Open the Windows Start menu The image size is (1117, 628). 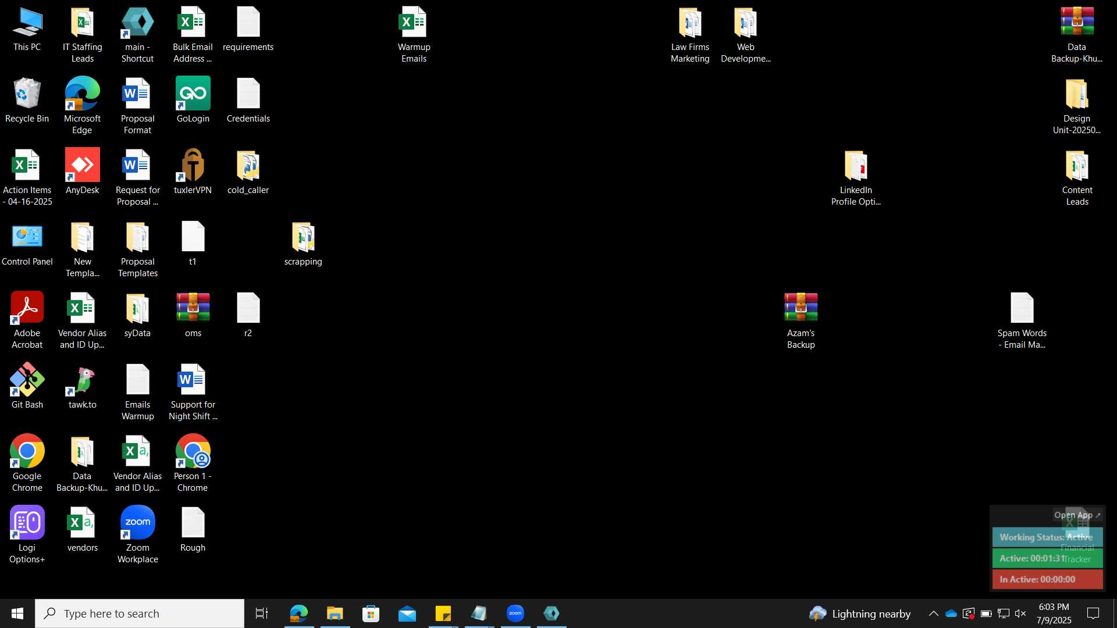click(x=17, y=613)
